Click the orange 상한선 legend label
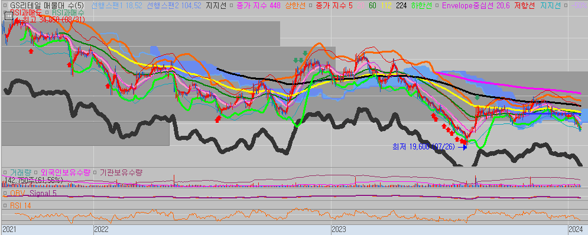 [x=295, y=5]
